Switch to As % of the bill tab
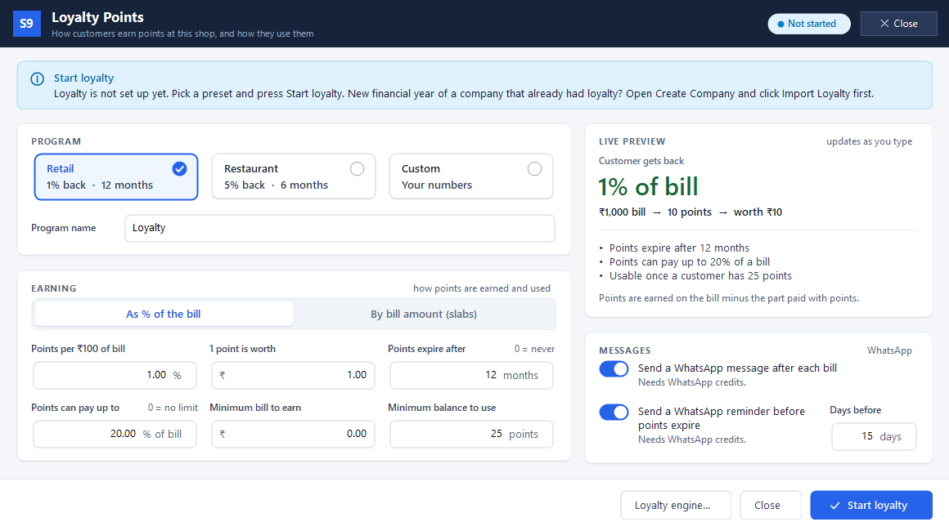 point(164,315)
